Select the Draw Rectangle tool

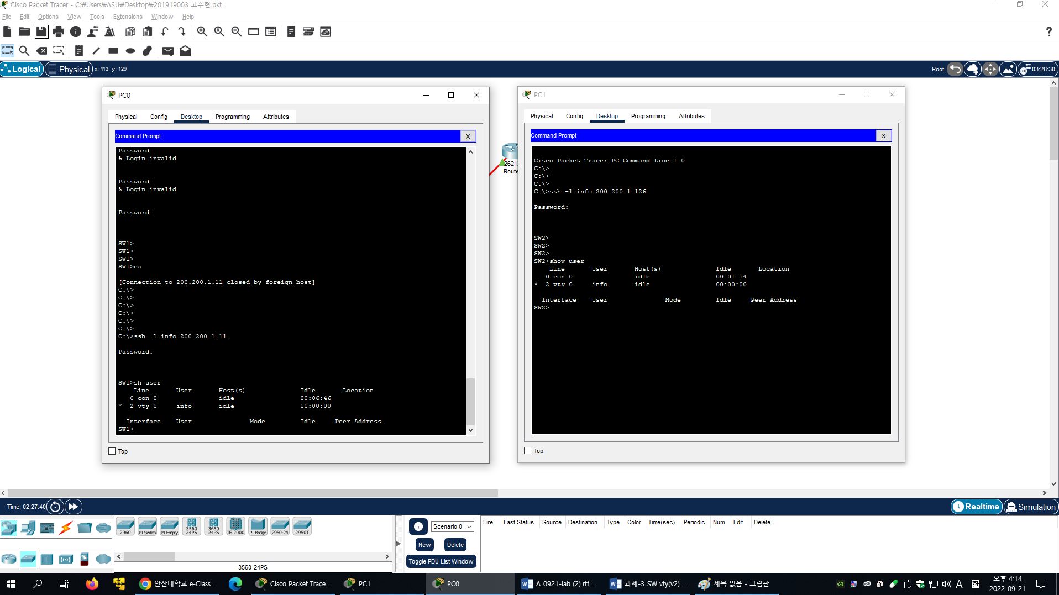coord(113,51)
